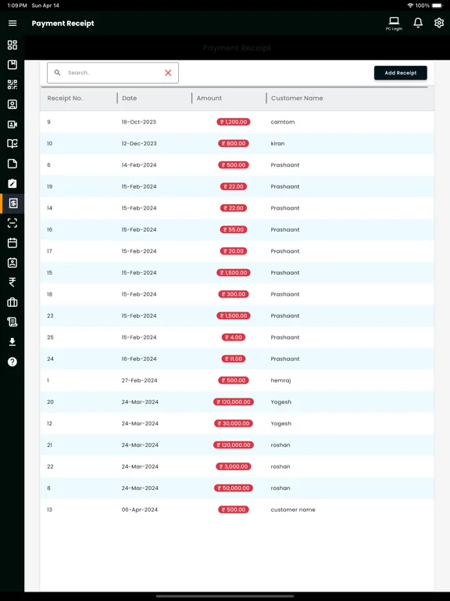The image size is (450, 601).
Task: Select date 16-Feb-2024
Action: point(139,358)
